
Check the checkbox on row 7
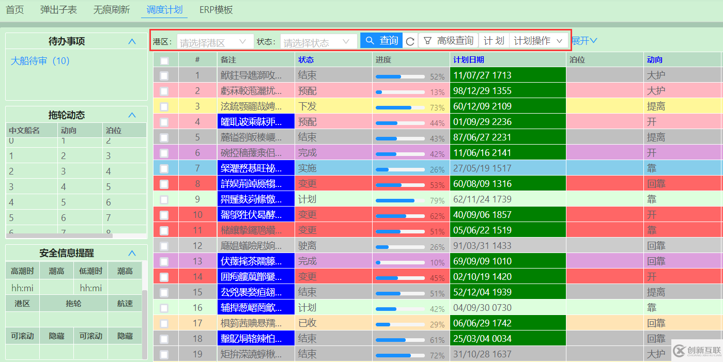pos(165,168)
